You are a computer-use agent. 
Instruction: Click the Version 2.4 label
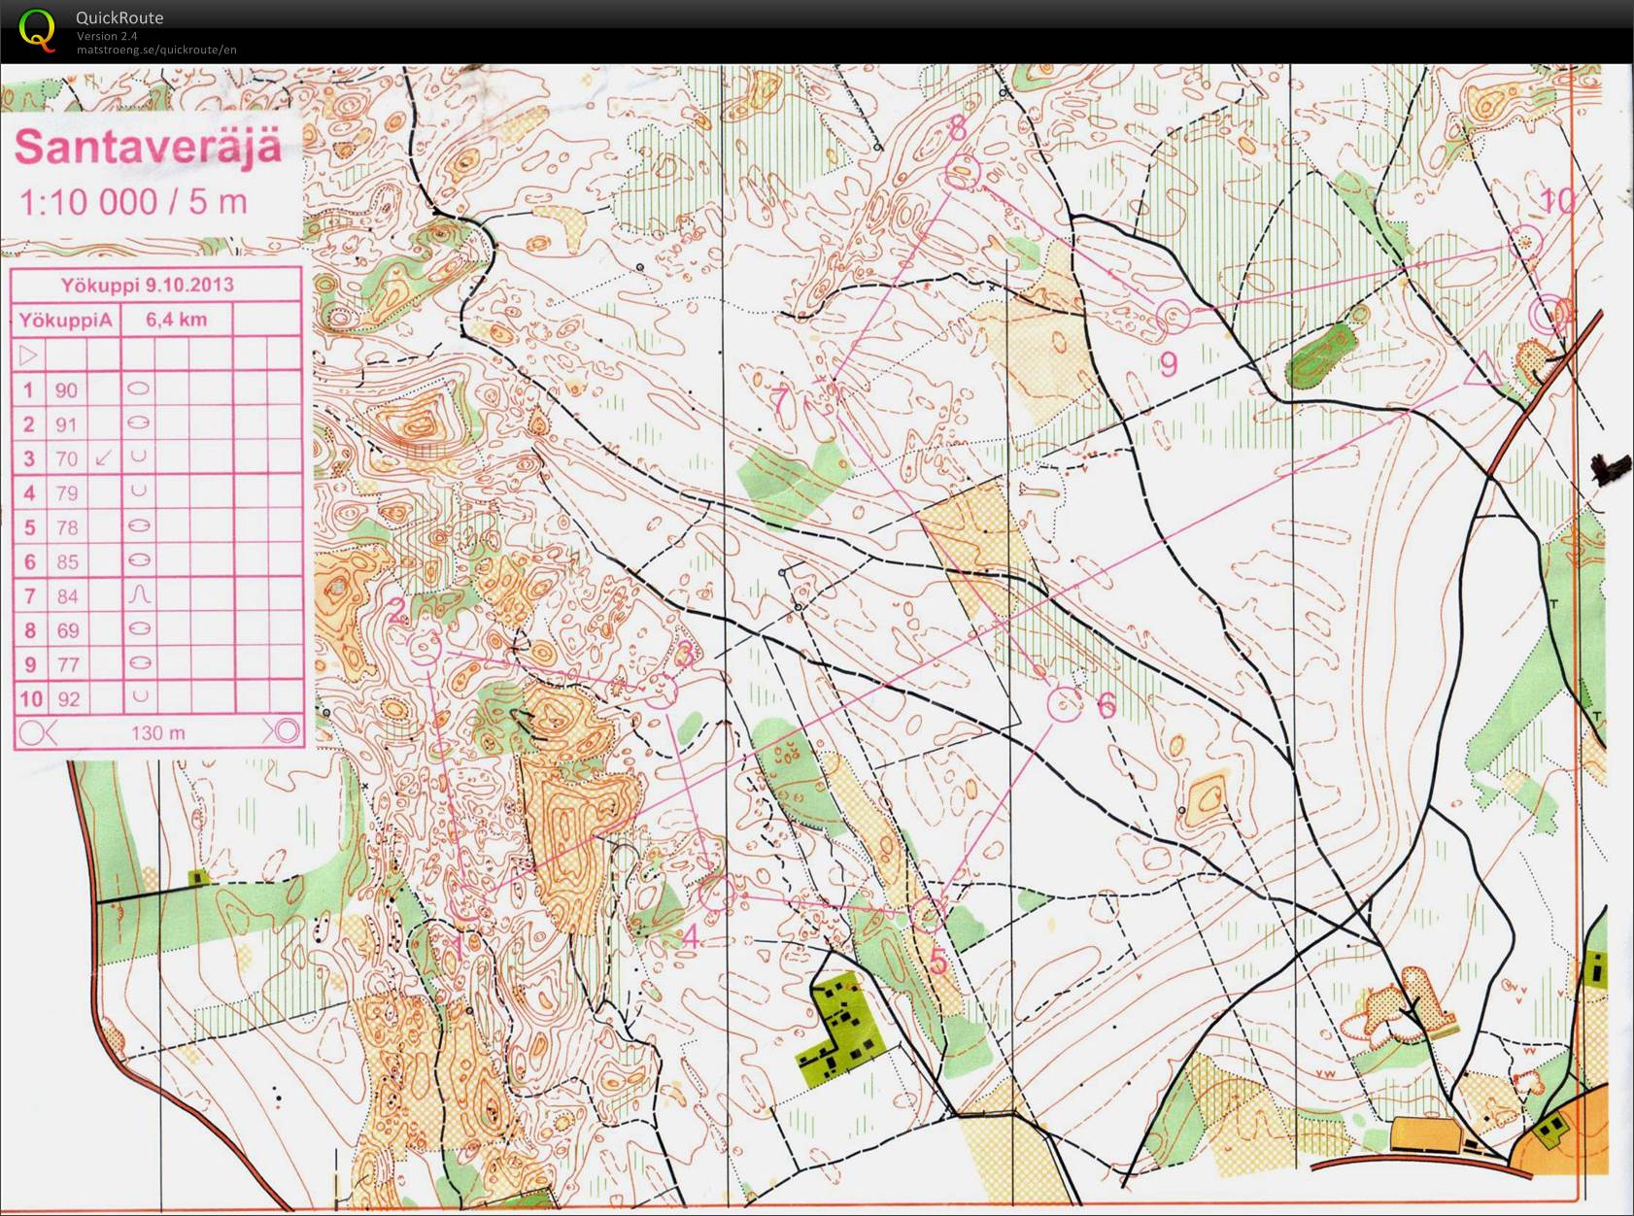[107, 36]
